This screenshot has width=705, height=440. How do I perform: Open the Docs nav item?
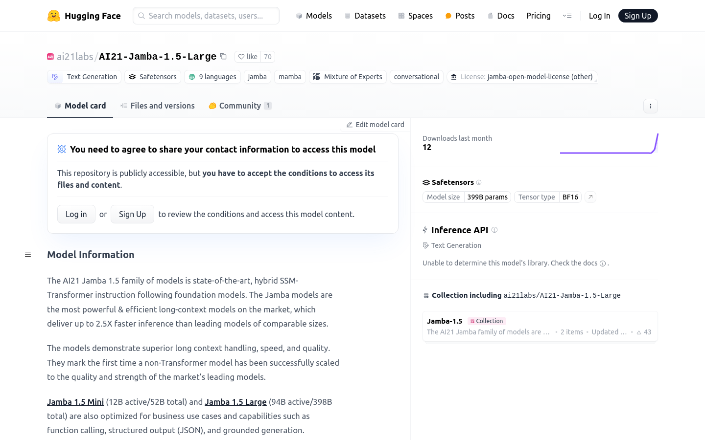pyautogui.click(x=501, y=16)
